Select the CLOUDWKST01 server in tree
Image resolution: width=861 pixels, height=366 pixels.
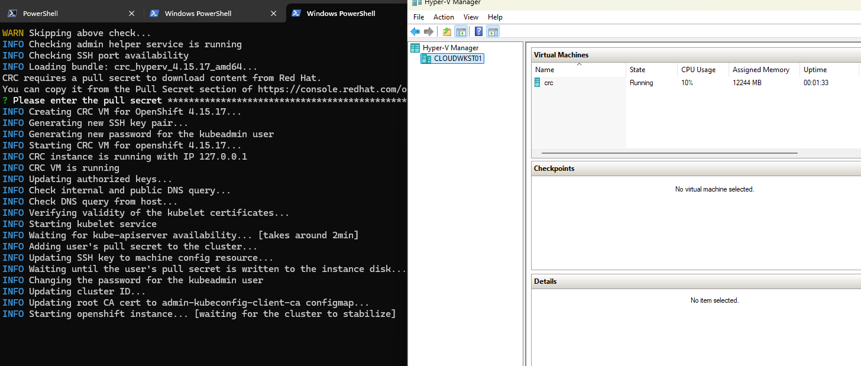pos(458,59)
